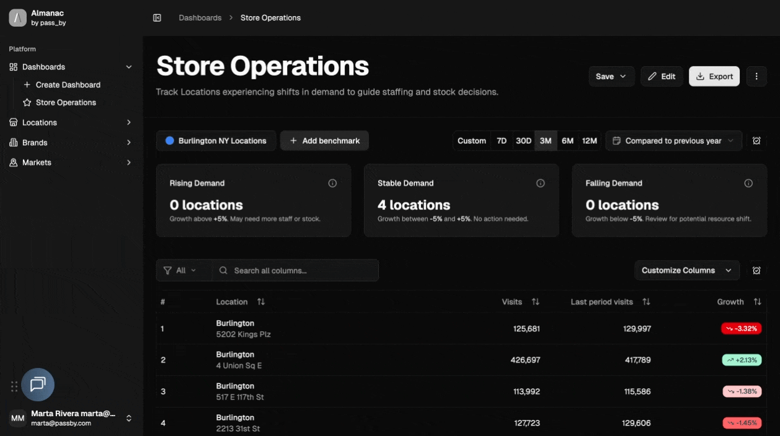Click the alert clock icon beside Customize Columns
The image size is (780, 436).
757,270
